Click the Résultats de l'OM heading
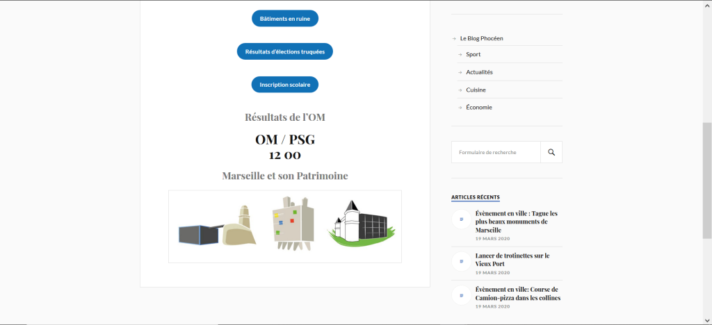712x325 pixels. tap(285, 117)
